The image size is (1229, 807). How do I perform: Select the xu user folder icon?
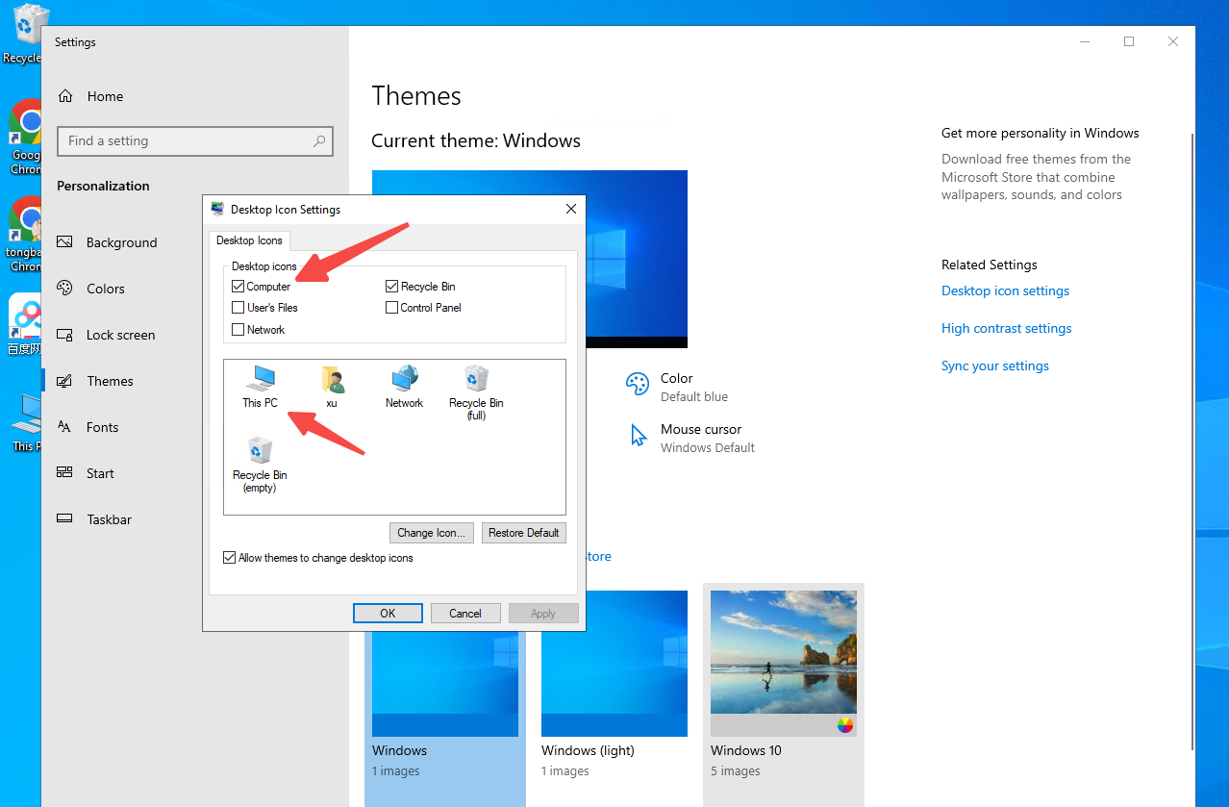coord(332,387)
